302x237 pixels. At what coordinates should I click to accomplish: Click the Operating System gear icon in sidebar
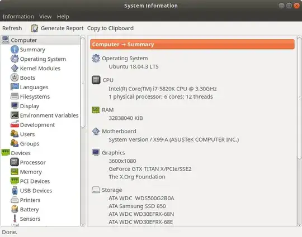pos(15,59)
